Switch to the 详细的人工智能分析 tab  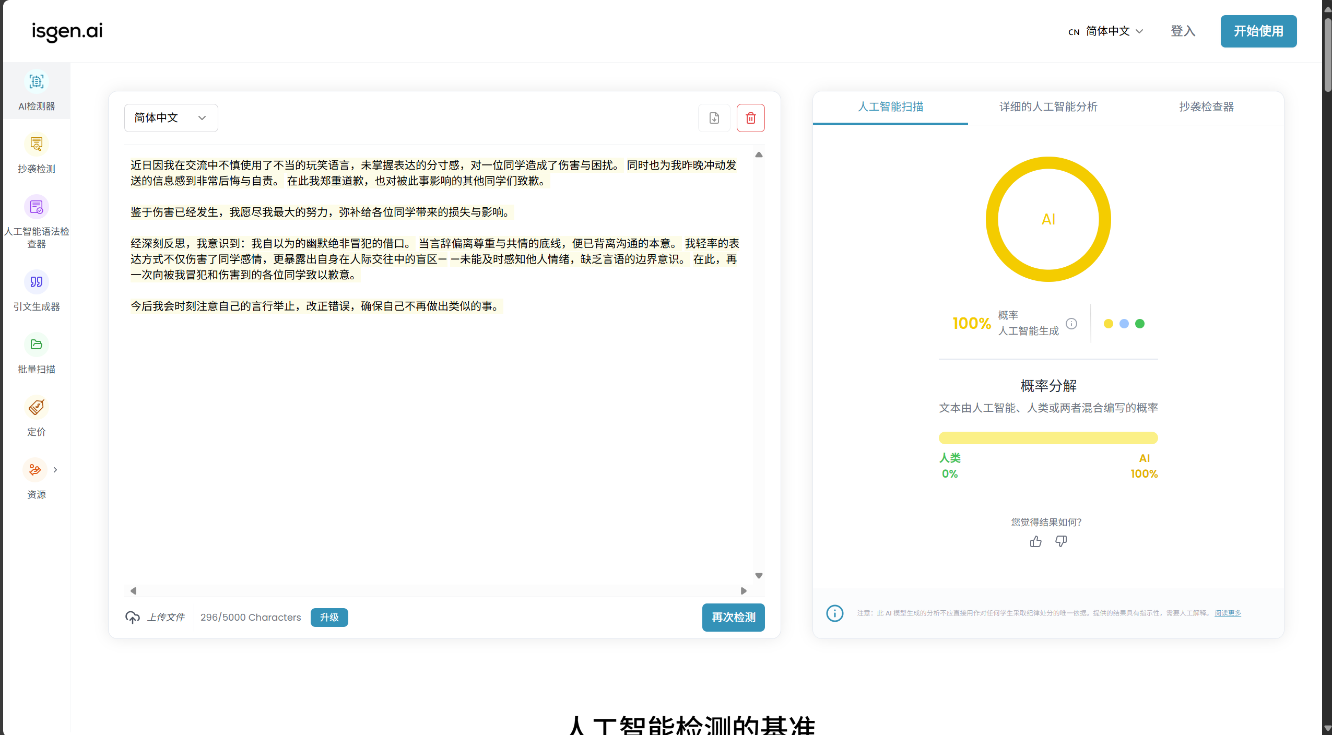coord(1048,107)
